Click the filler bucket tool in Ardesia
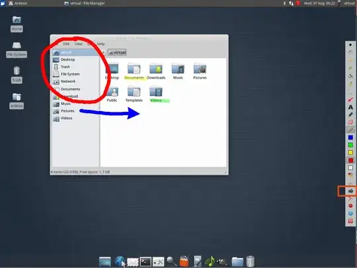 pos(350,76)
